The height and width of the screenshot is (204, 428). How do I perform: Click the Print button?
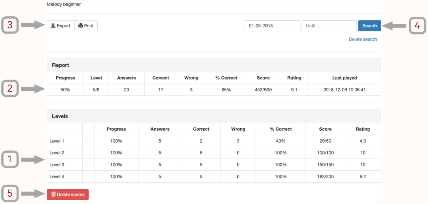[x=86, y=26]
